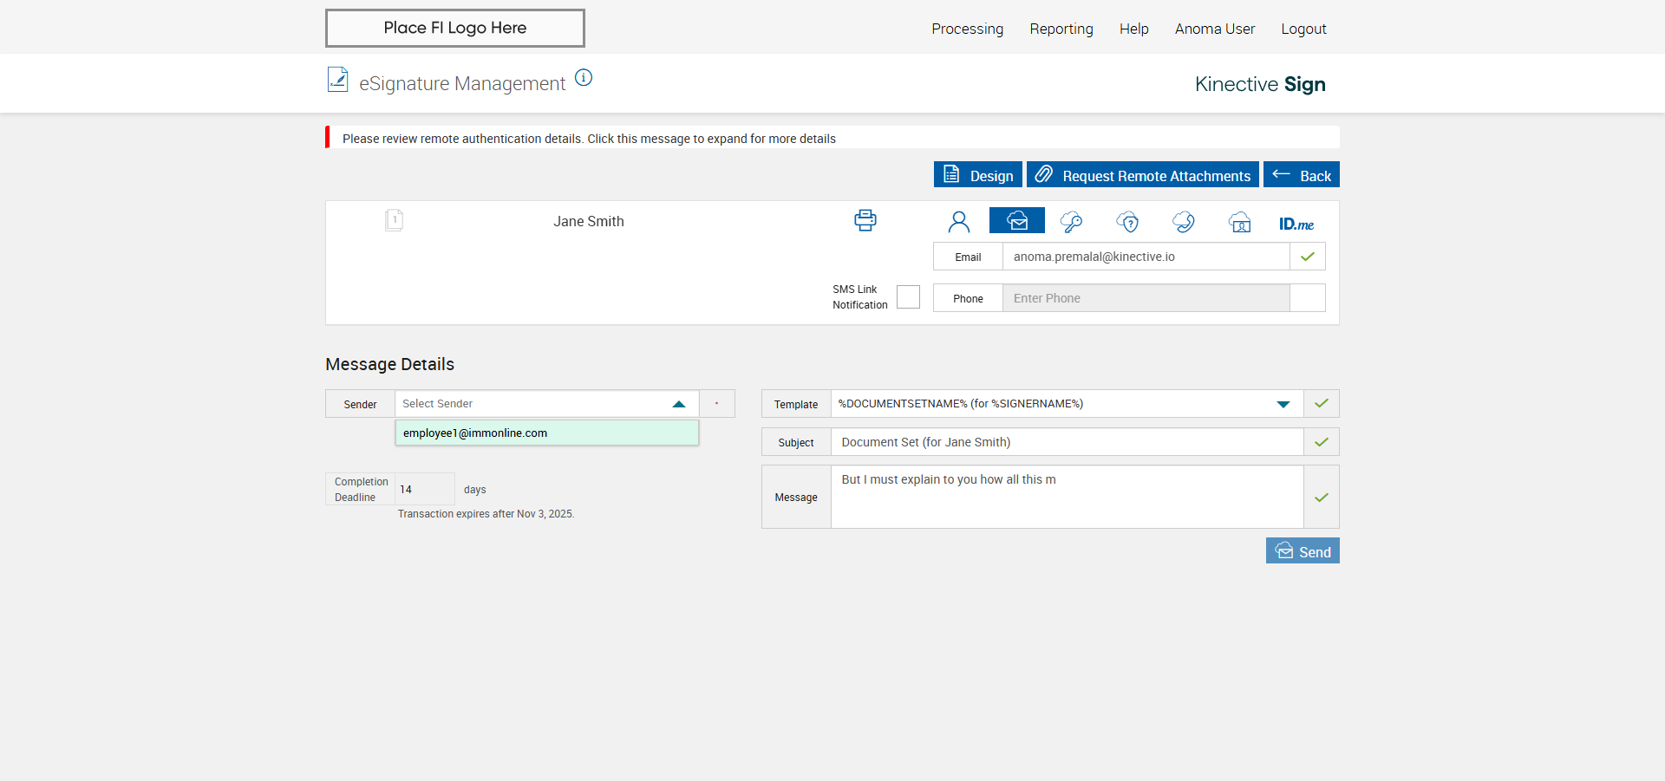
Task: Choose the cloud shield question authentication icon
Action: (x=1127, y=222)
